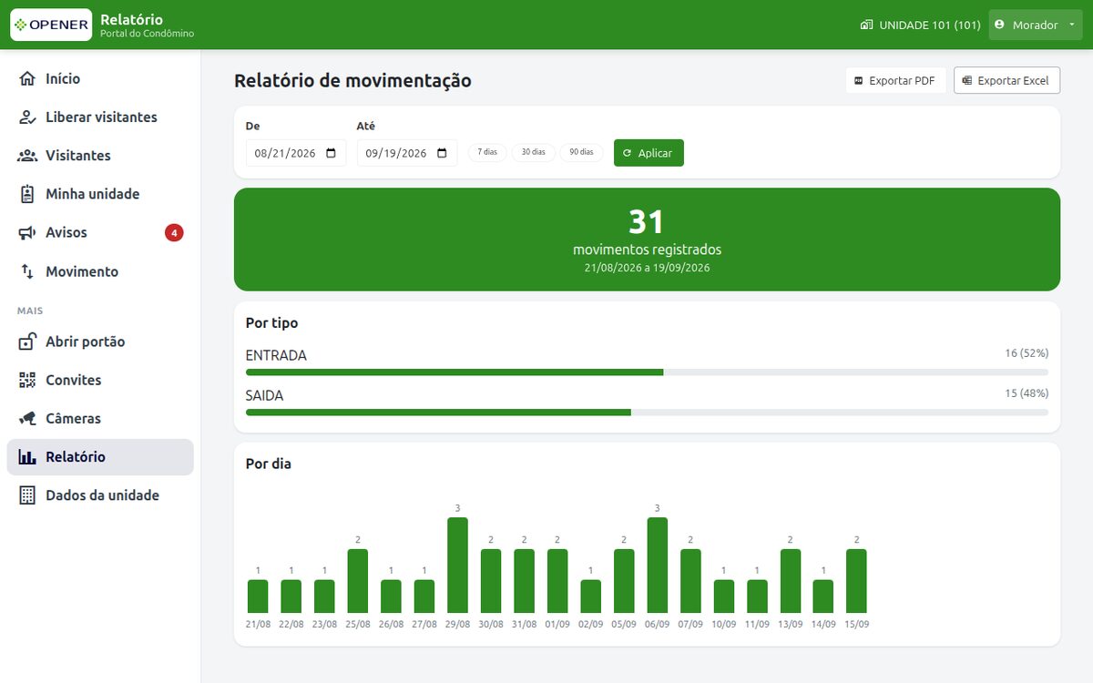Open the Morador user dropdown

tap(1036, 25)
